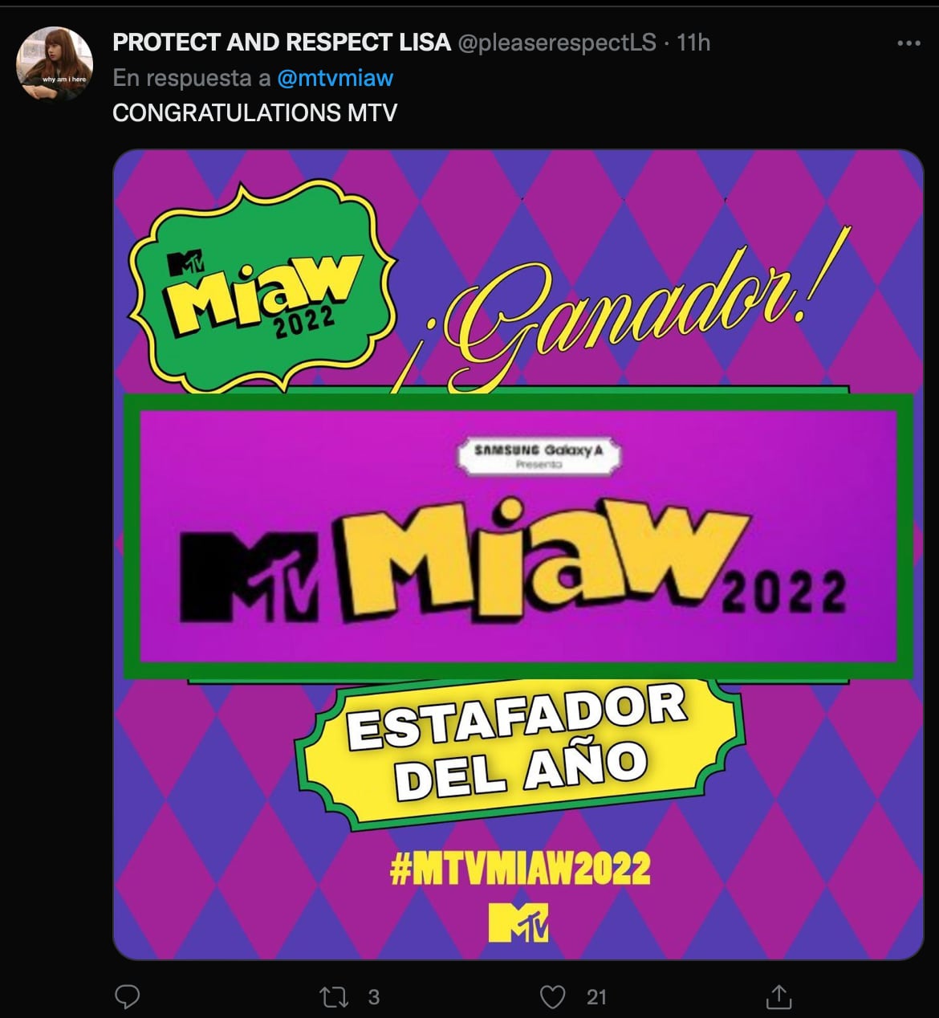The width and height of the screenshot is (939, 1018).
Task: Open the share tweet icon
Action: point(778,996)
